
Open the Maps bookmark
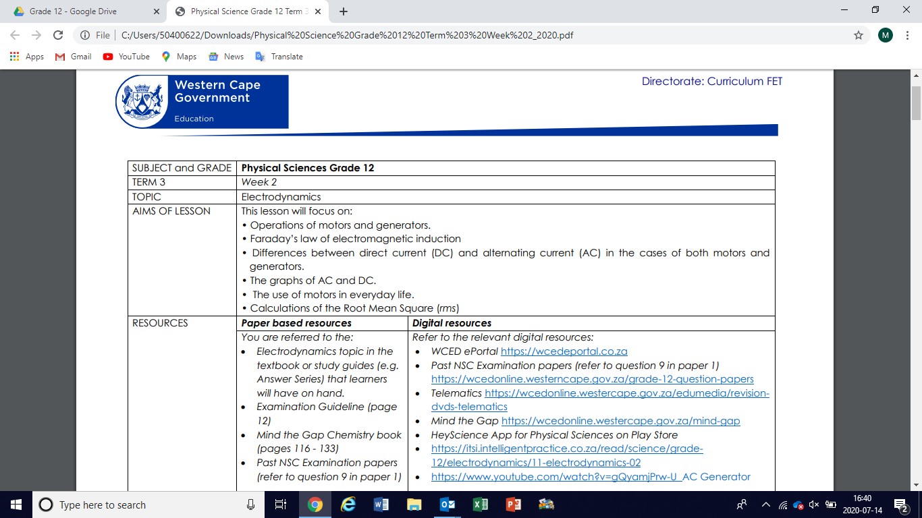click(179, 57)
